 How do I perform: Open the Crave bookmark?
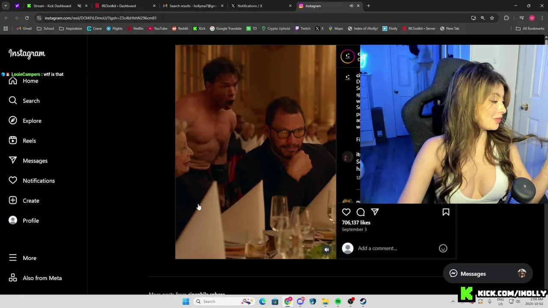[94, 29]
